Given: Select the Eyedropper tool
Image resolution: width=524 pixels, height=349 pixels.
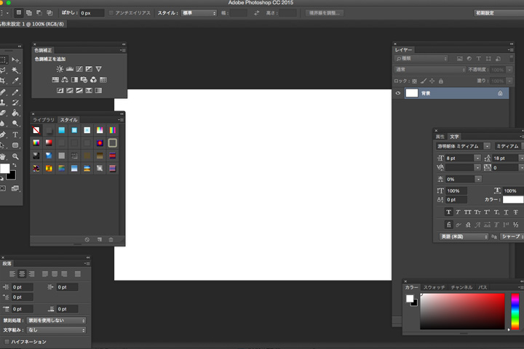Looking at the screenshot, I should click(x=15, y=81).
